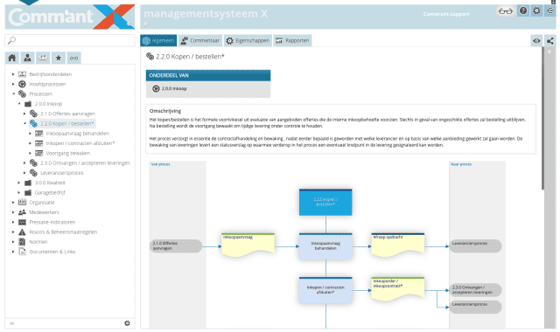Switch to the Rapporten tab

pyautogui.click(x=292, y=41)
